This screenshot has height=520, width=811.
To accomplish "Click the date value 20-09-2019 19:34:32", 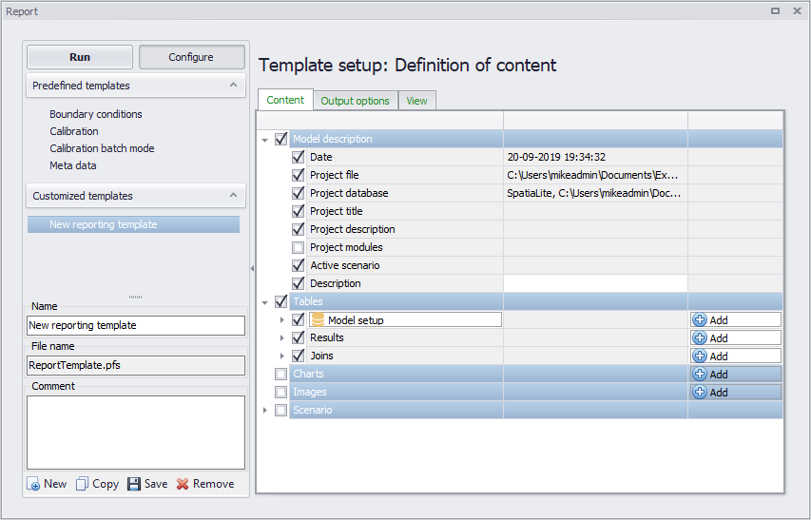I will point(556,157).
